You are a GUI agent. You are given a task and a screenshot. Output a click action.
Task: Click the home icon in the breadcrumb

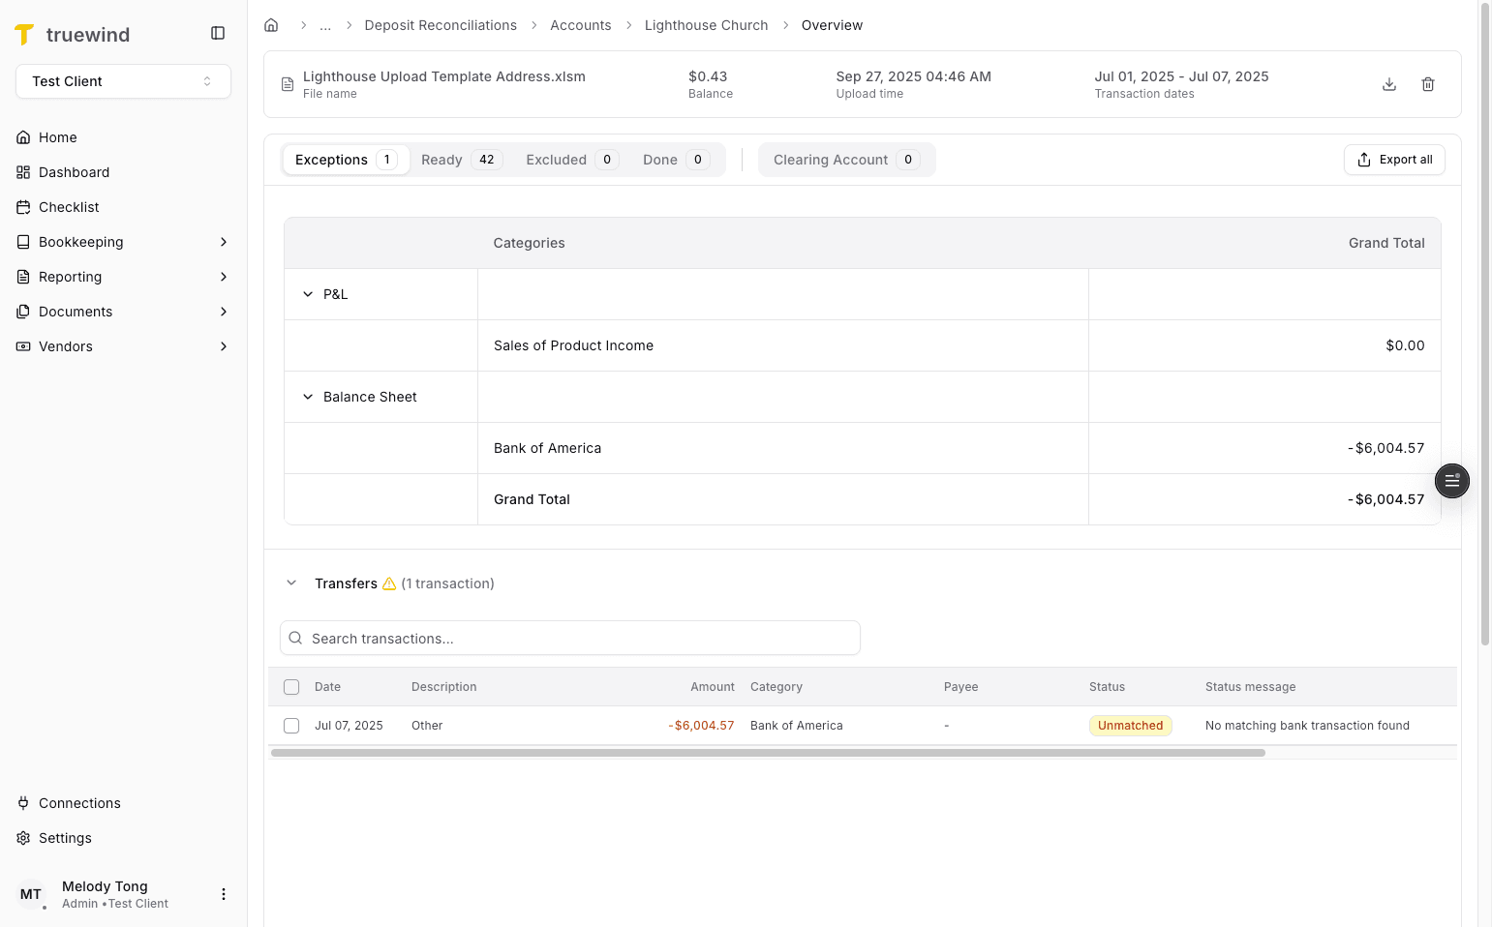pos(271,24)
